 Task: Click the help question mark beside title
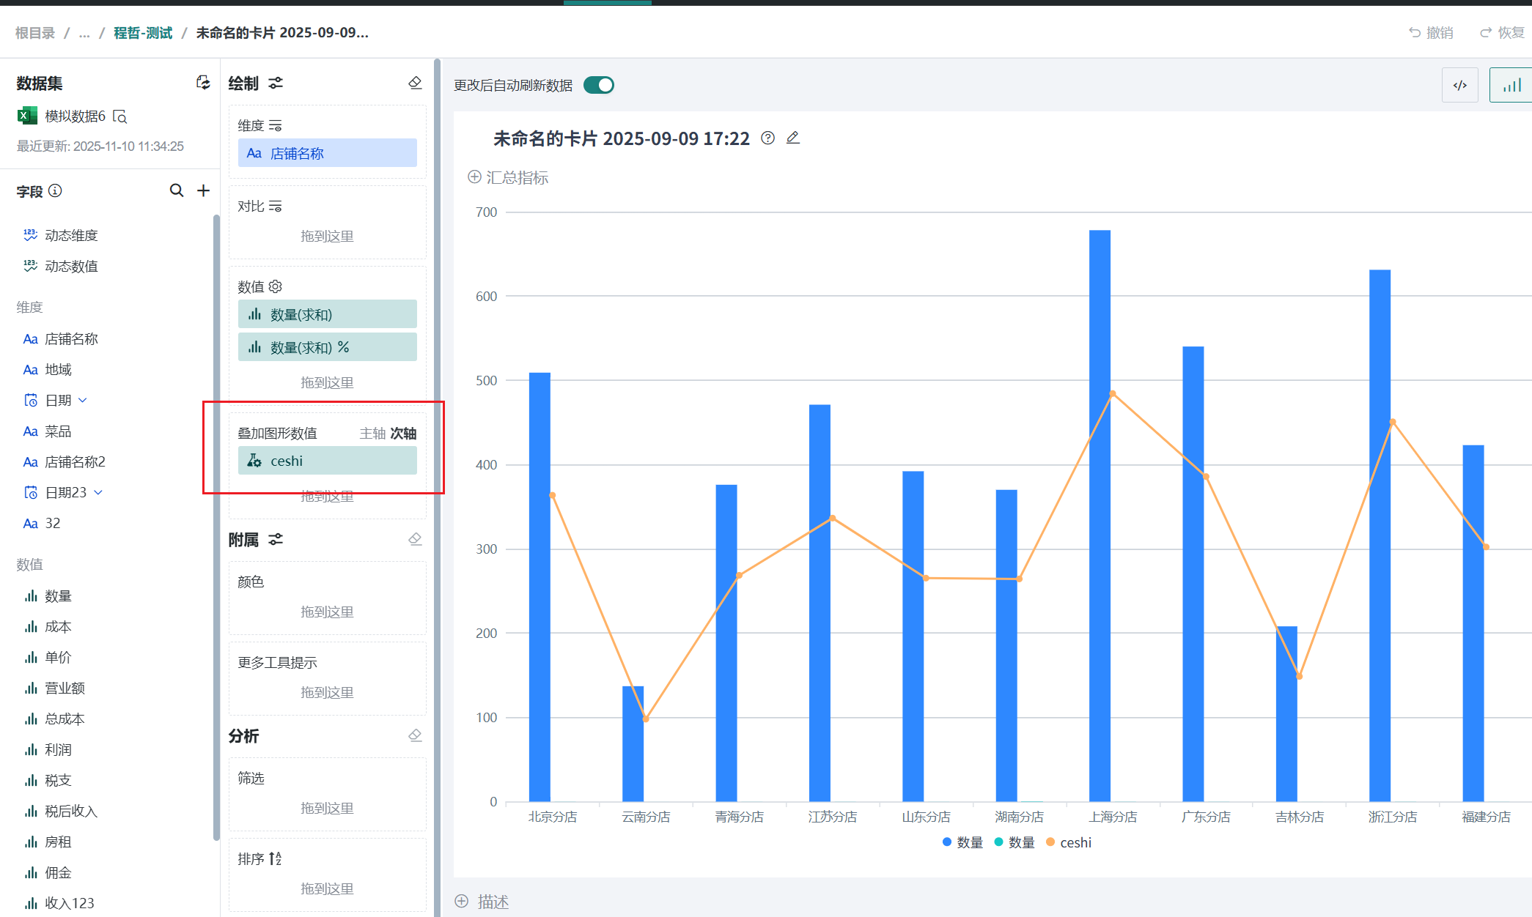[767, 138]
